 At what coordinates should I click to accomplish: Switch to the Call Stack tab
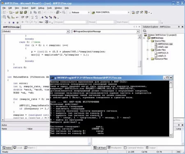(x=99, y=148)
